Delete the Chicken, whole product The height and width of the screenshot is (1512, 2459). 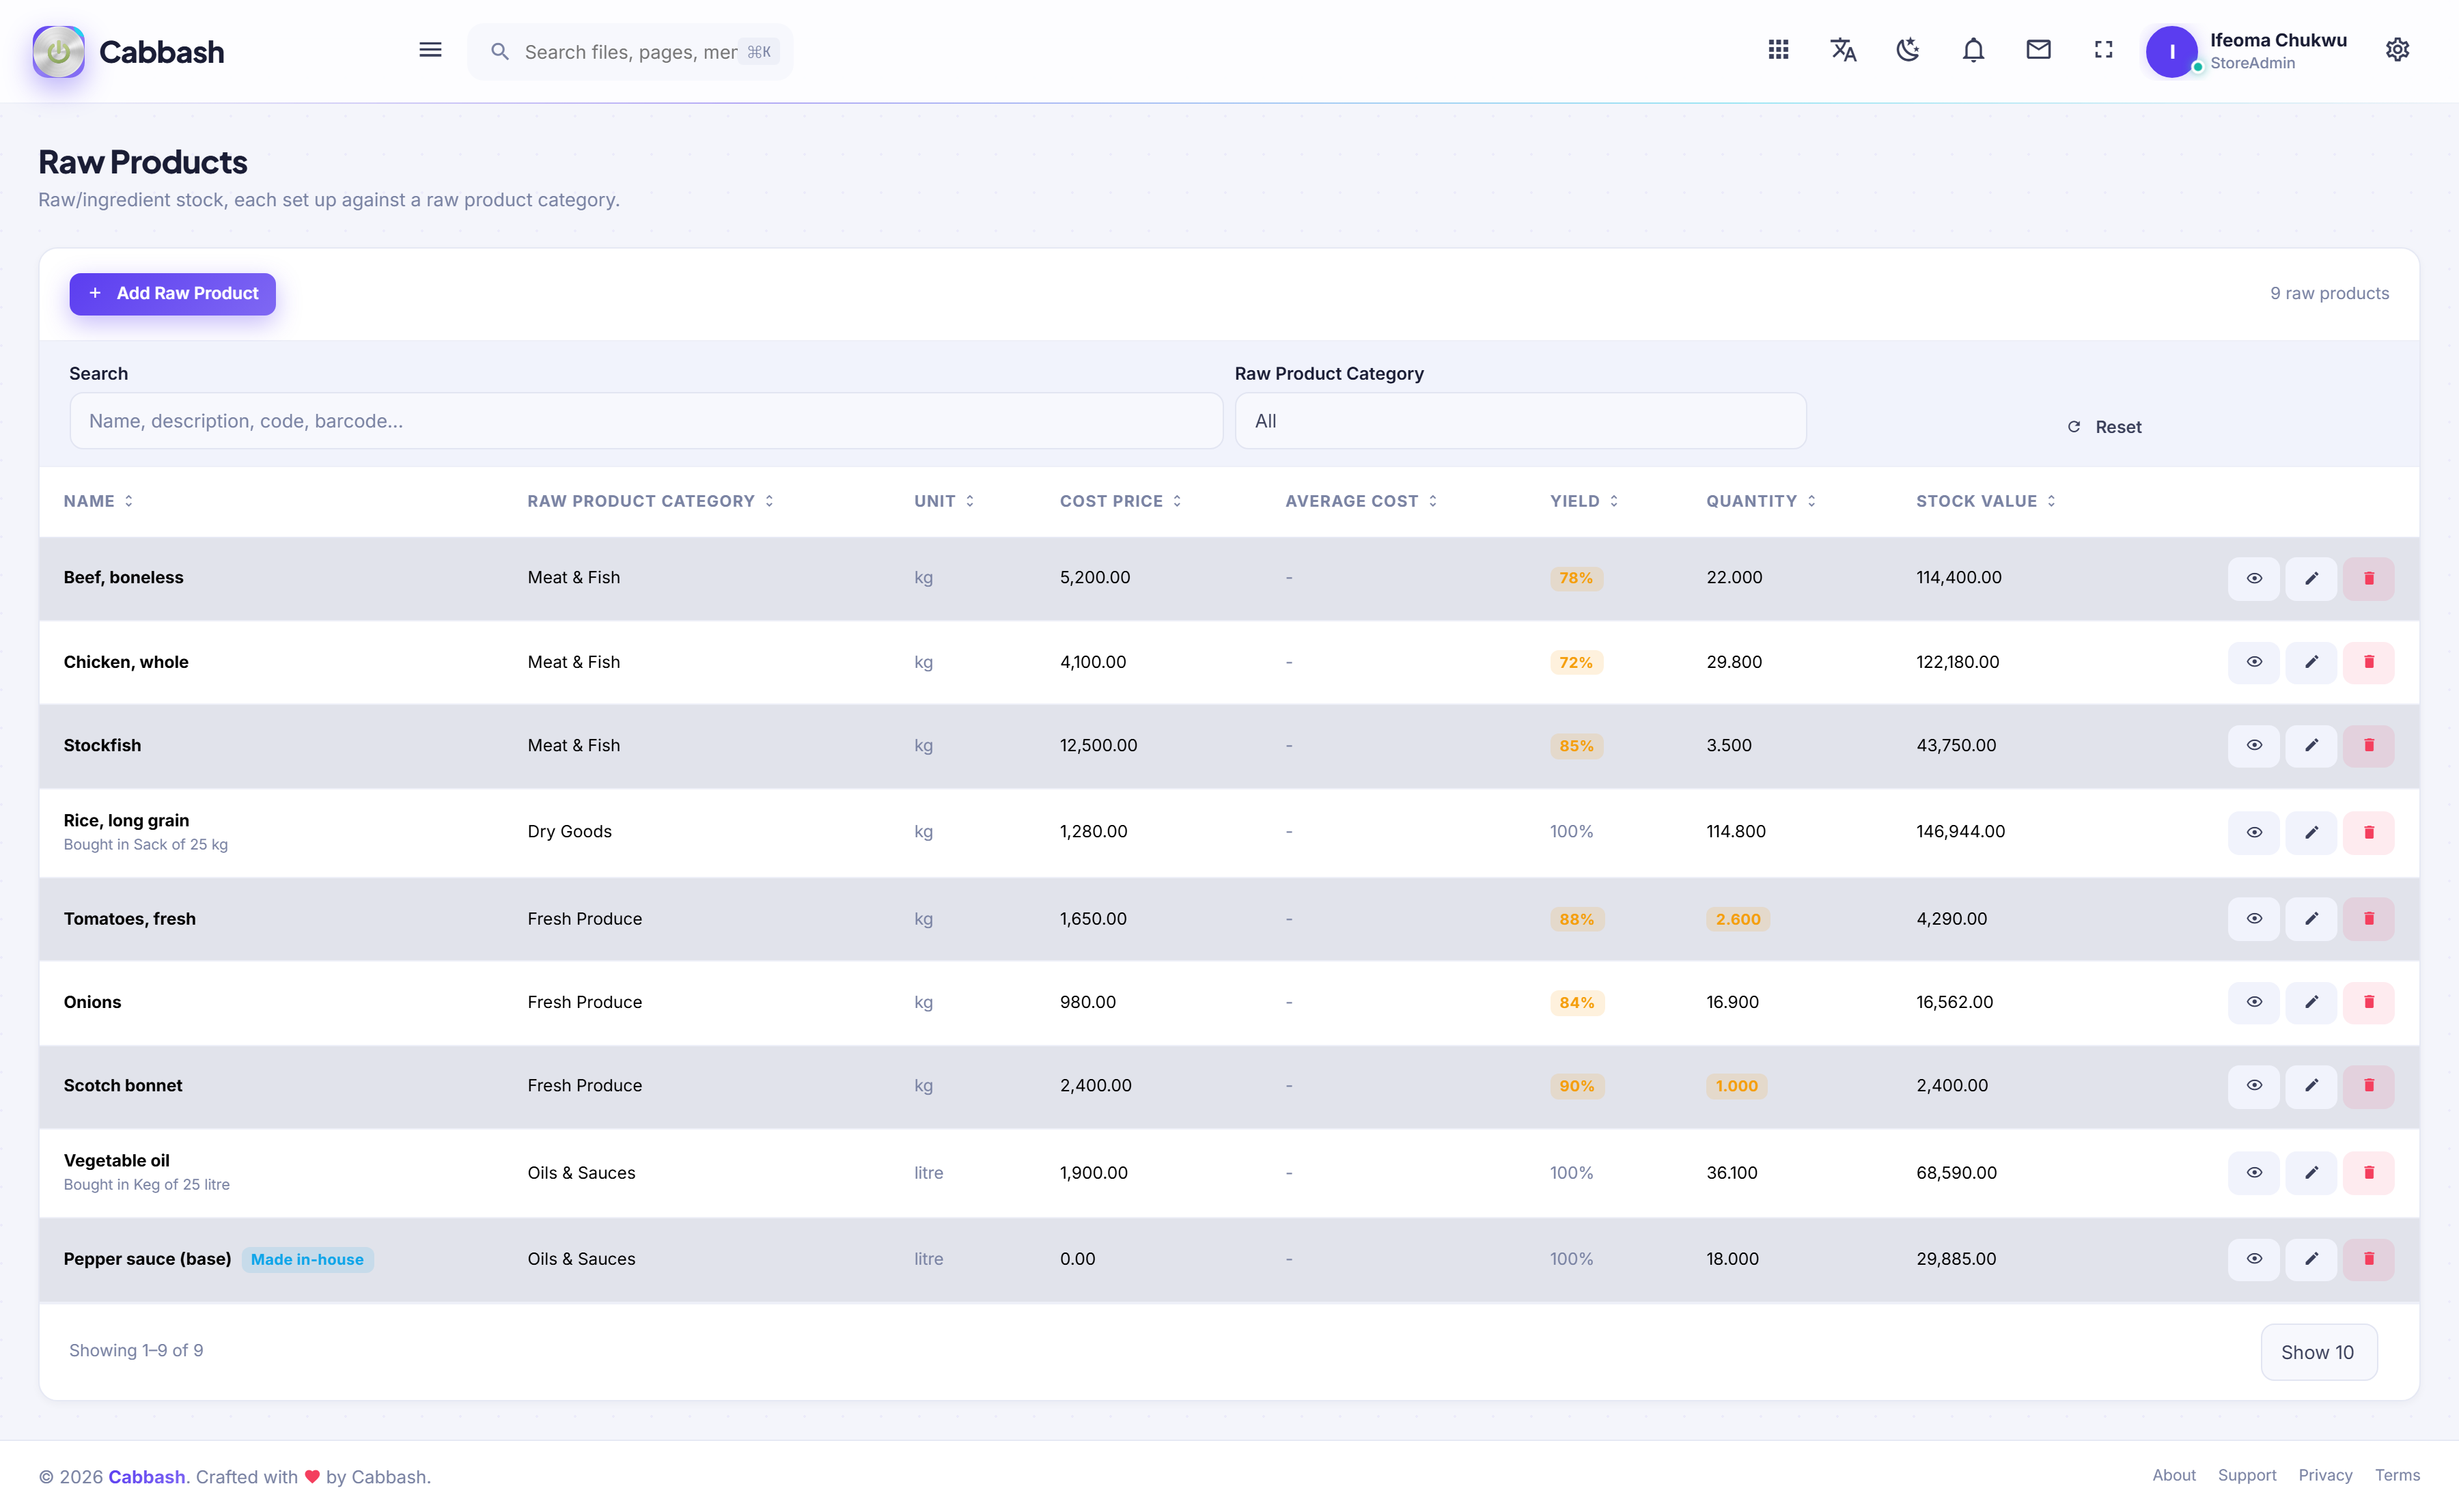(2368, 662)
